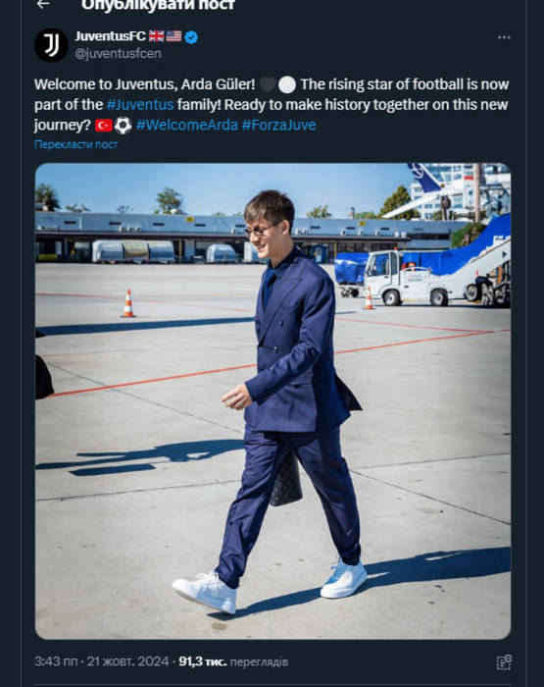Go back using the arrow icon
The image size is (544, 687).
(x=43, y=4)
